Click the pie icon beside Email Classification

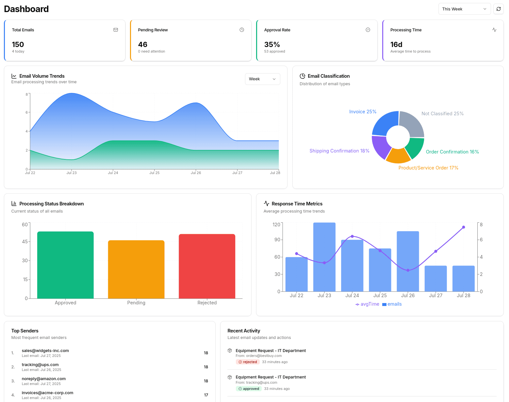302,76
